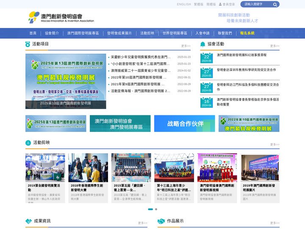Image resolution: width=305 pixels, height=229 pixels.
Task: Open news 活動宣傳海報 - 澳門國際創新發明展
Action: 141,91
